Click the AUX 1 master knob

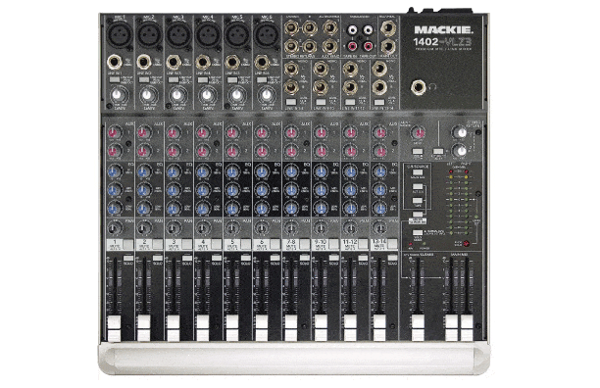pos(418,133)
